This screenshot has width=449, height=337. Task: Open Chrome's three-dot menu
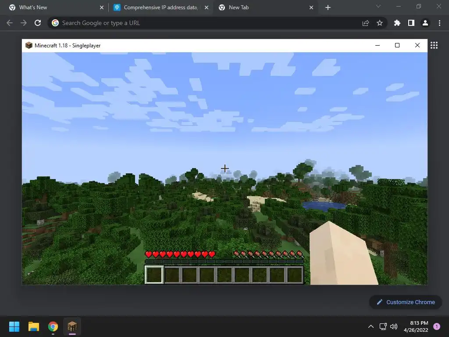point(439,23)
